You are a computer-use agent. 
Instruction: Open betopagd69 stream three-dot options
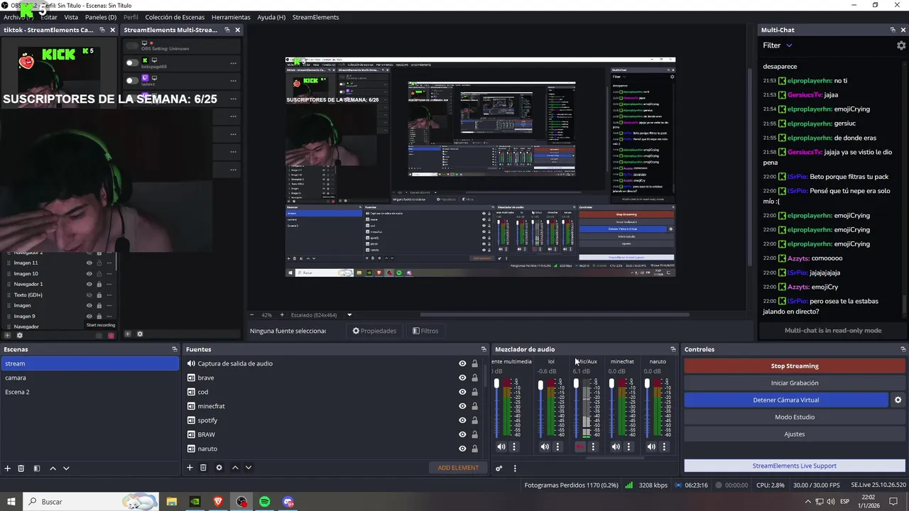(x=233, y=63)
